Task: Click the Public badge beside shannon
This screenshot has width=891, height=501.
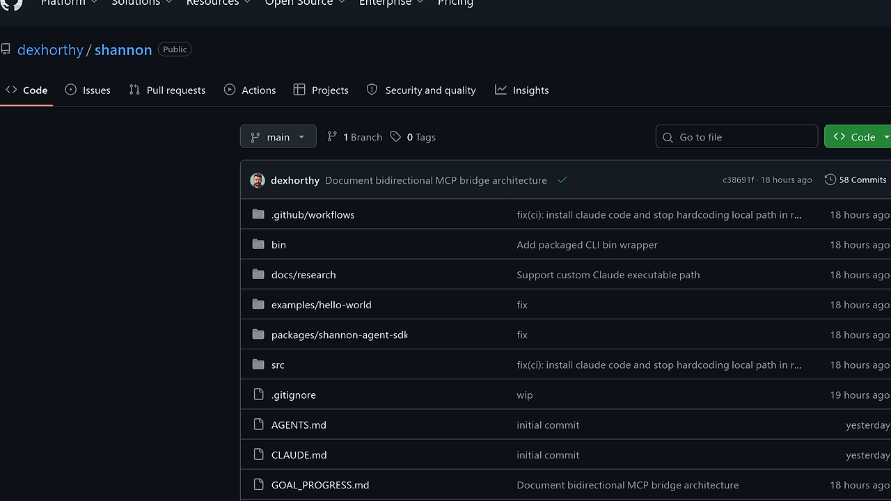Action: (175, 49)
